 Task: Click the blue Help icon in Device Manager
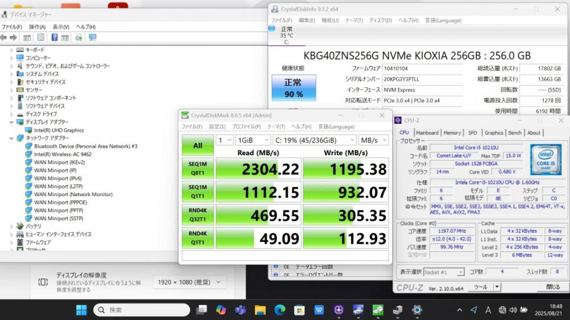pyautogui.click(x=54, y=38)
